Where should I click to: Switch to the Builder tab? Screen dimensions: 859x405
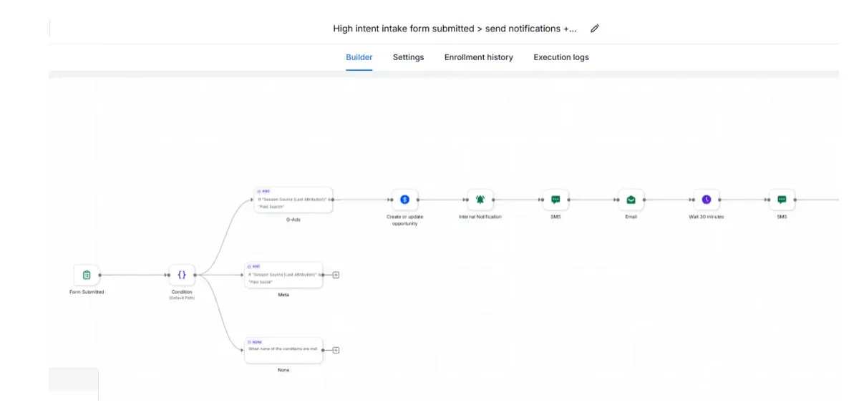(x=359, y=57)
